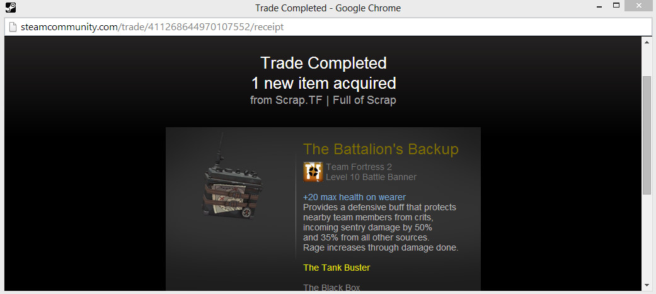656x294 pixels.
Task: Focus the steamcommunity.com address bar
Action: tap(328, 27)
